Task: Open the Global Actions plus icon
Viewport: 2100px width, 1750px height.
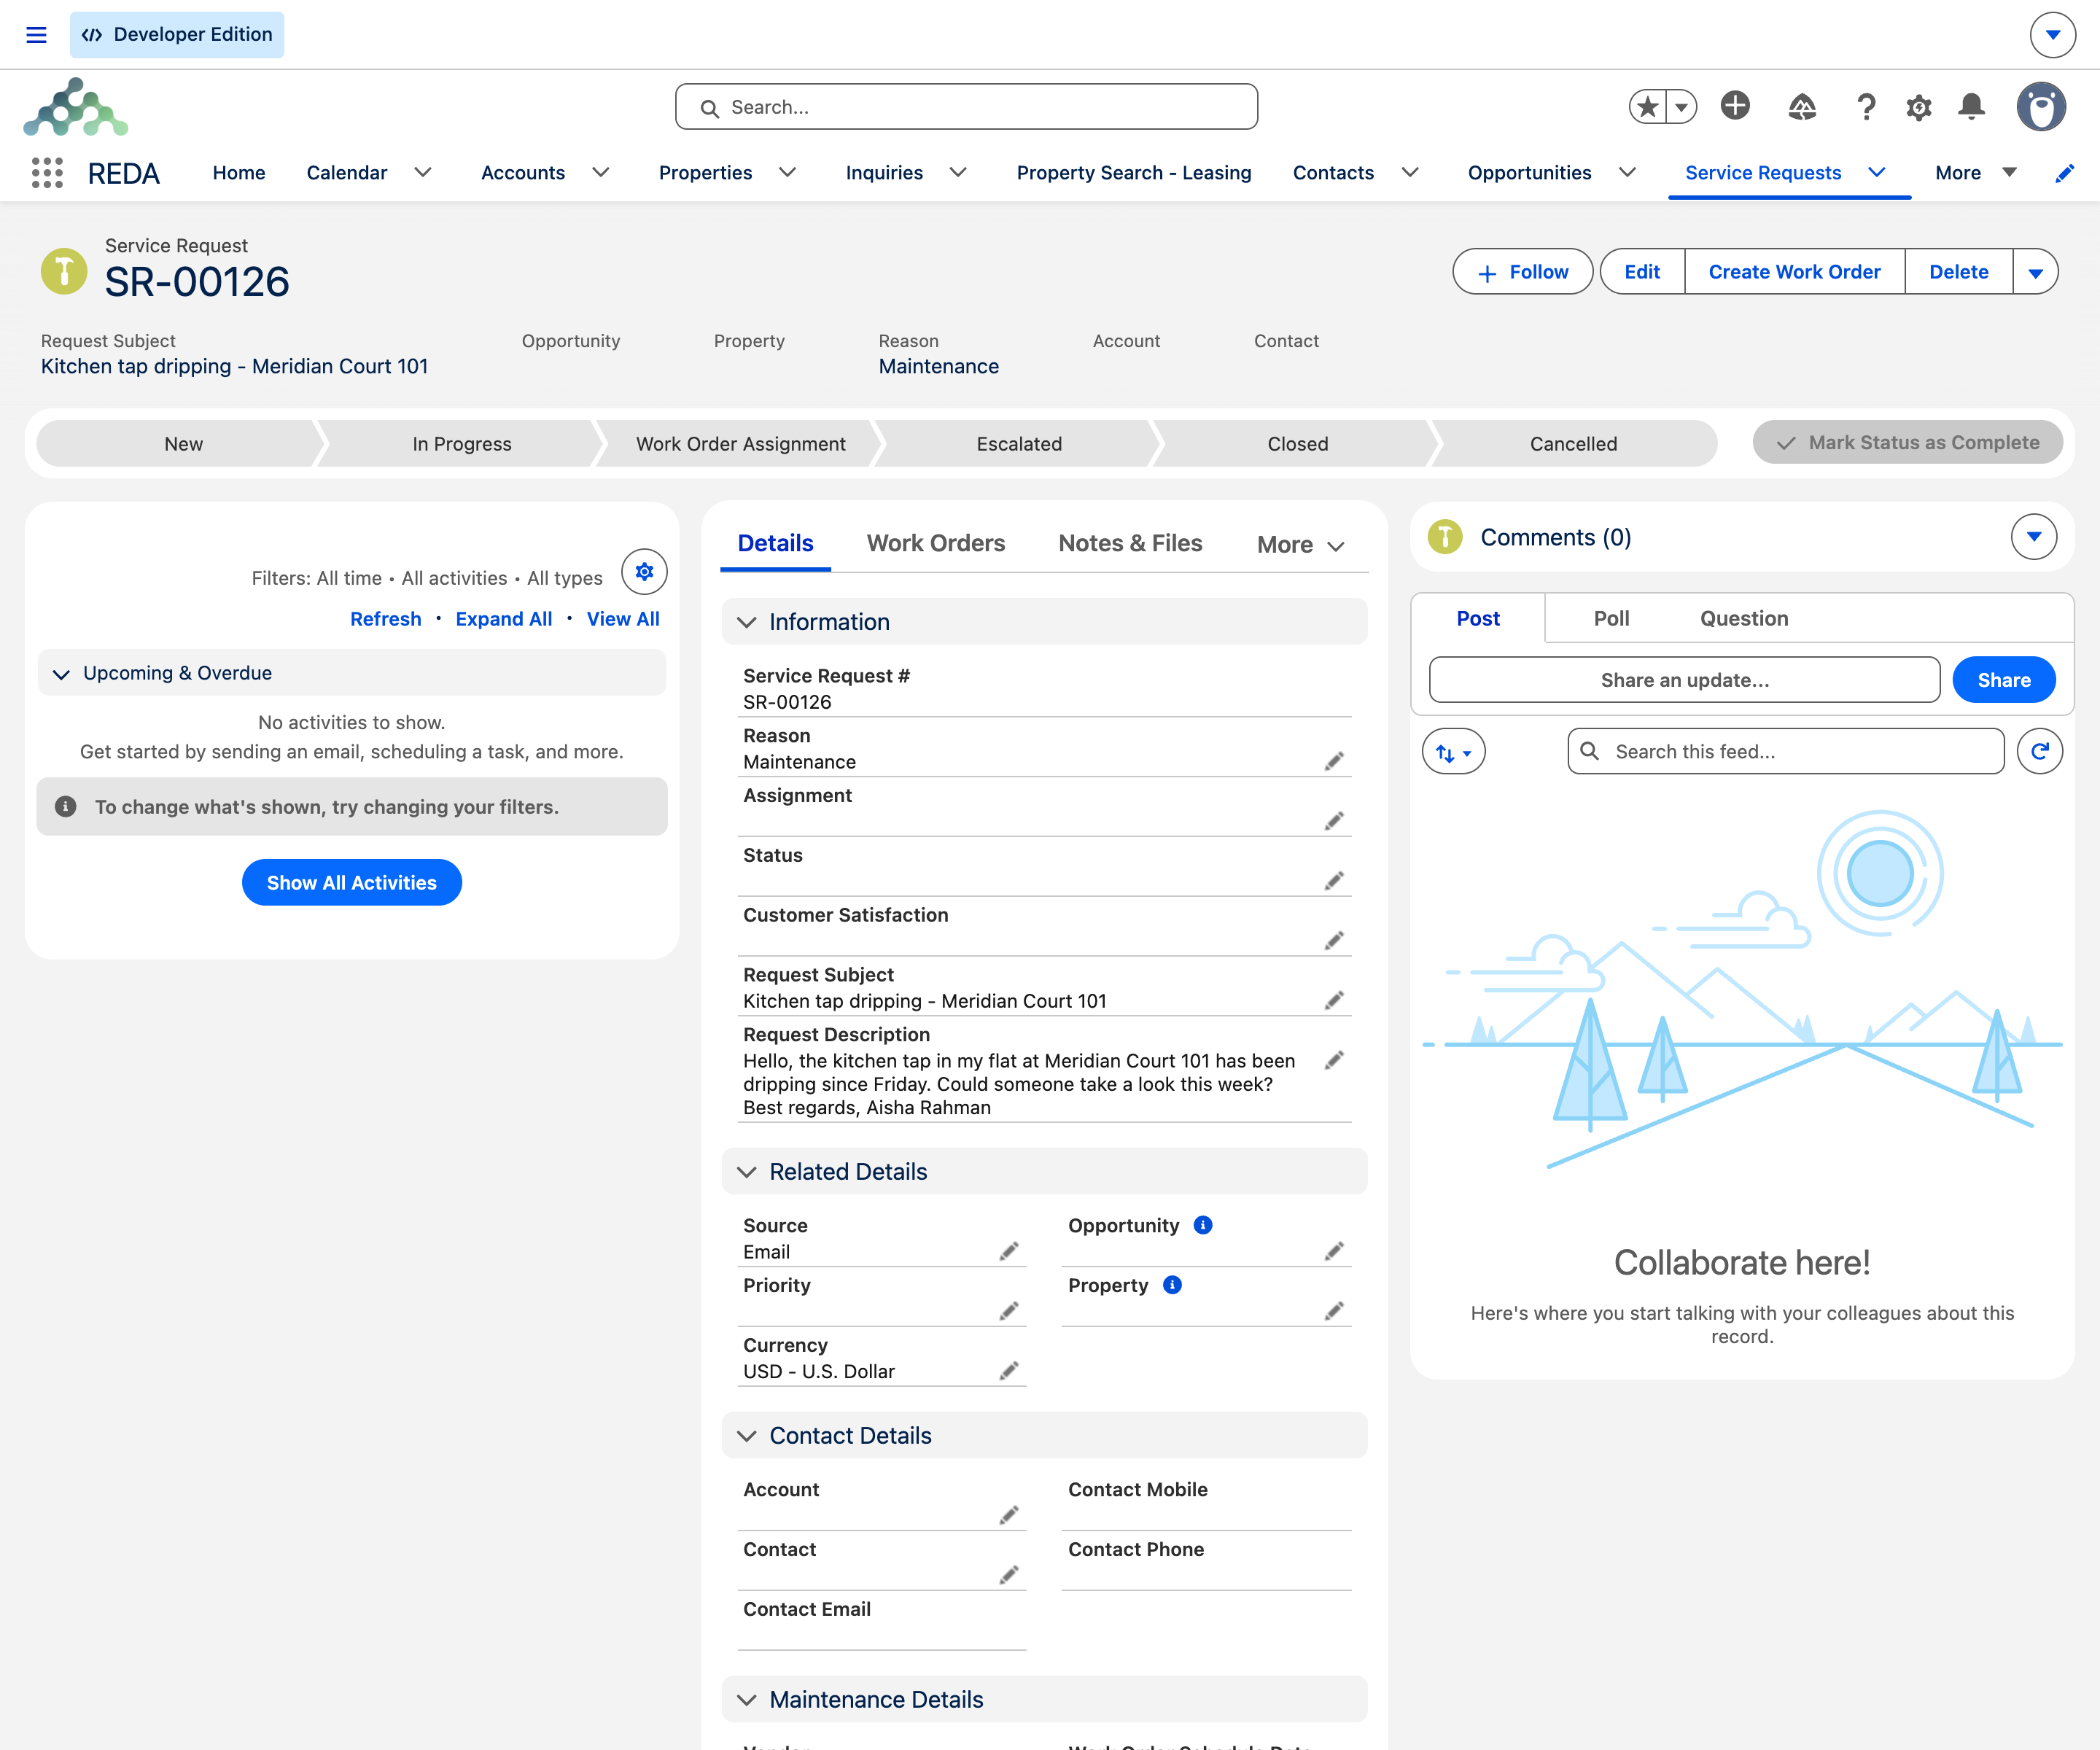Action: click(1735, 105)
